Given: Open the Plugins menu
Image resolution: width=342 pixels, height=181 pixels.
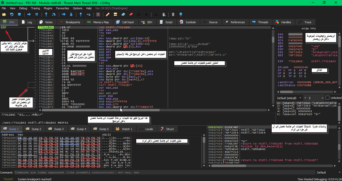Looking at the screenshot, I should pos(48,8).
